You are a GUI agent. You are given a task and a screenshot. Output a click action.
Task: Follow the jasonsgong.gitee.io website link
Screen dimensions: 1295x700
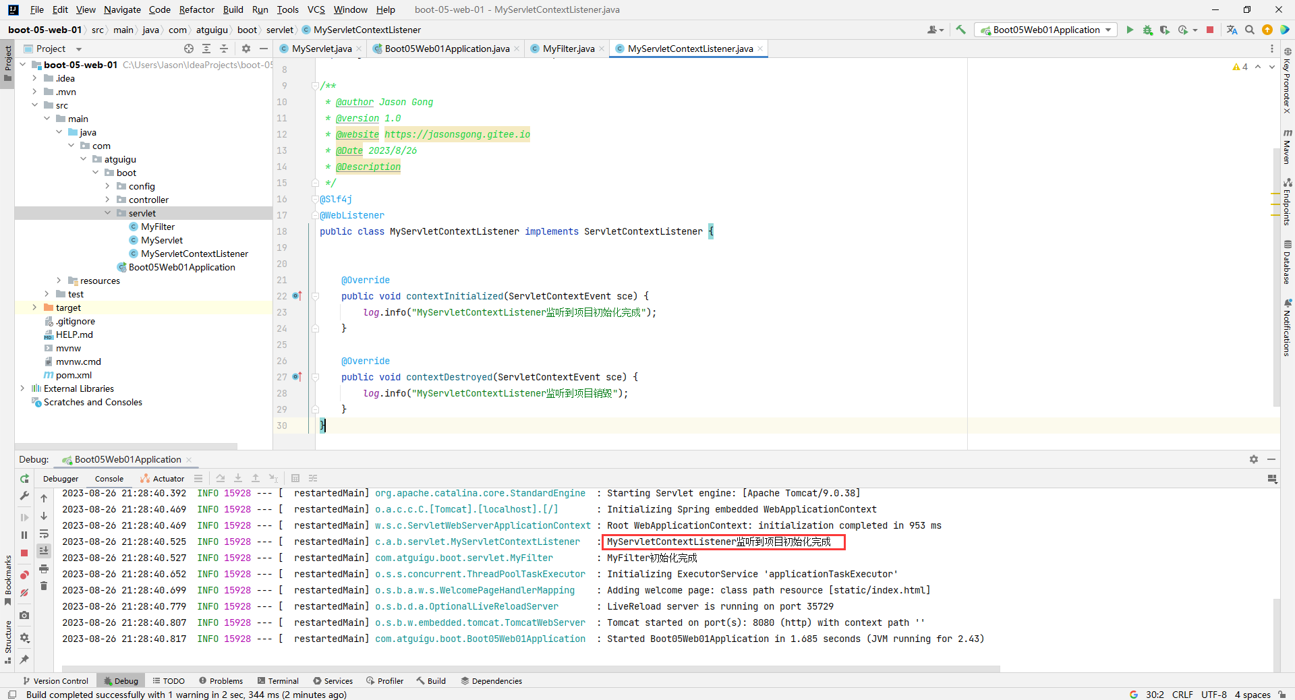[457, 134]
